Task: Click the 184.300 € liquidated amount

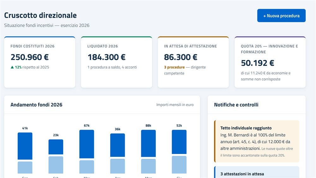Action: 106,57
